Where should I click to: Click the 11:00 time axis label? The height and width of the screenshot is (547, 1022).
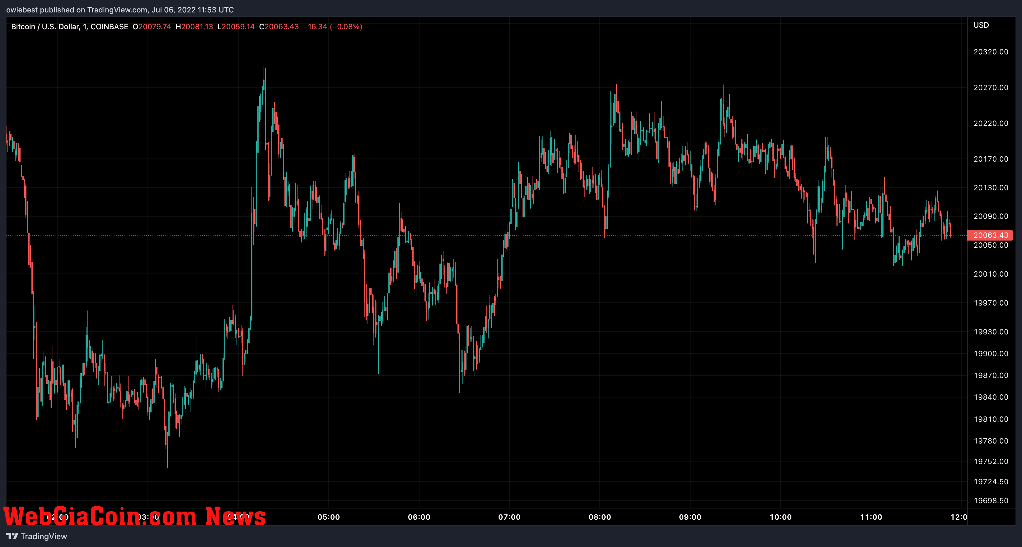(x=871, y=517)
